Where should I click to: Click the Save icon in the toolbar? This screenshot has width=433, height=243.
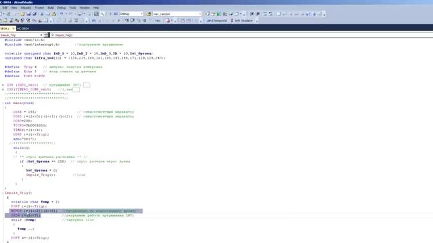point(28,13)
